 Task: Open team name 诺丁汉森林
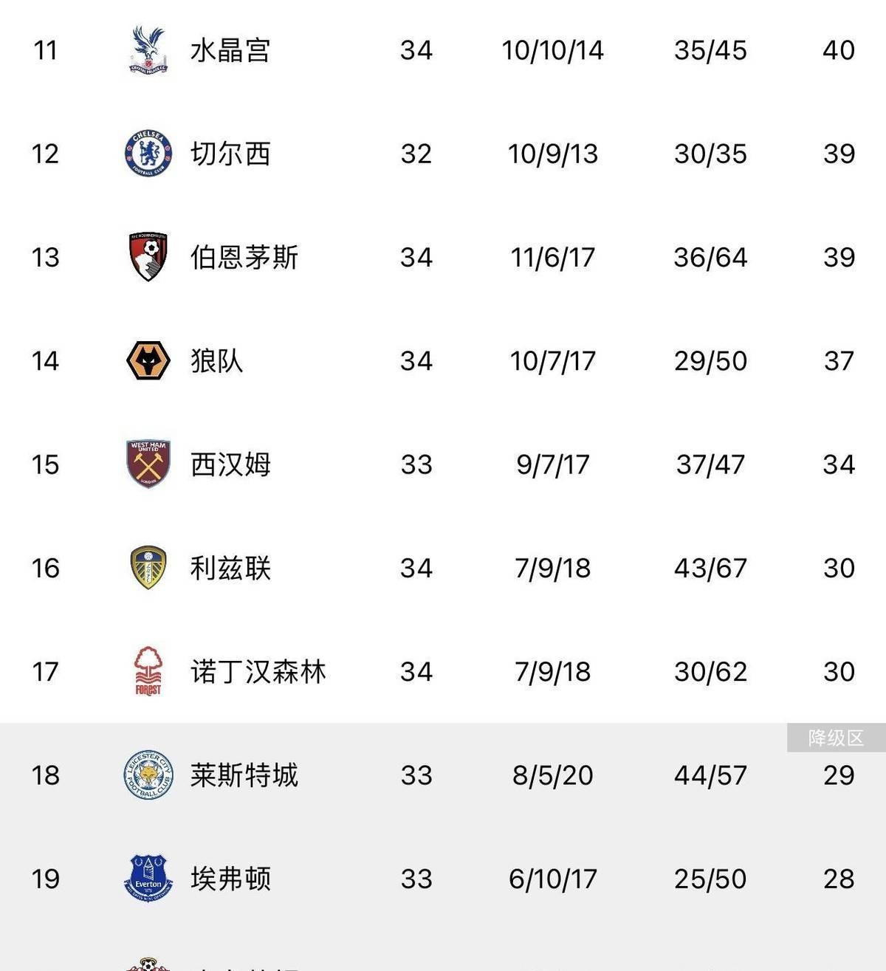click(258, 671)
